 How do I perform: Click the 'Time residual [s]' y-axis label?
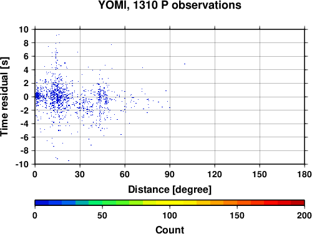(4, 97)
